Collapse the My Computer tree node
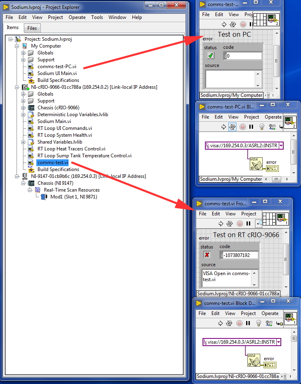The image size is (301, 384). point(17,46)
